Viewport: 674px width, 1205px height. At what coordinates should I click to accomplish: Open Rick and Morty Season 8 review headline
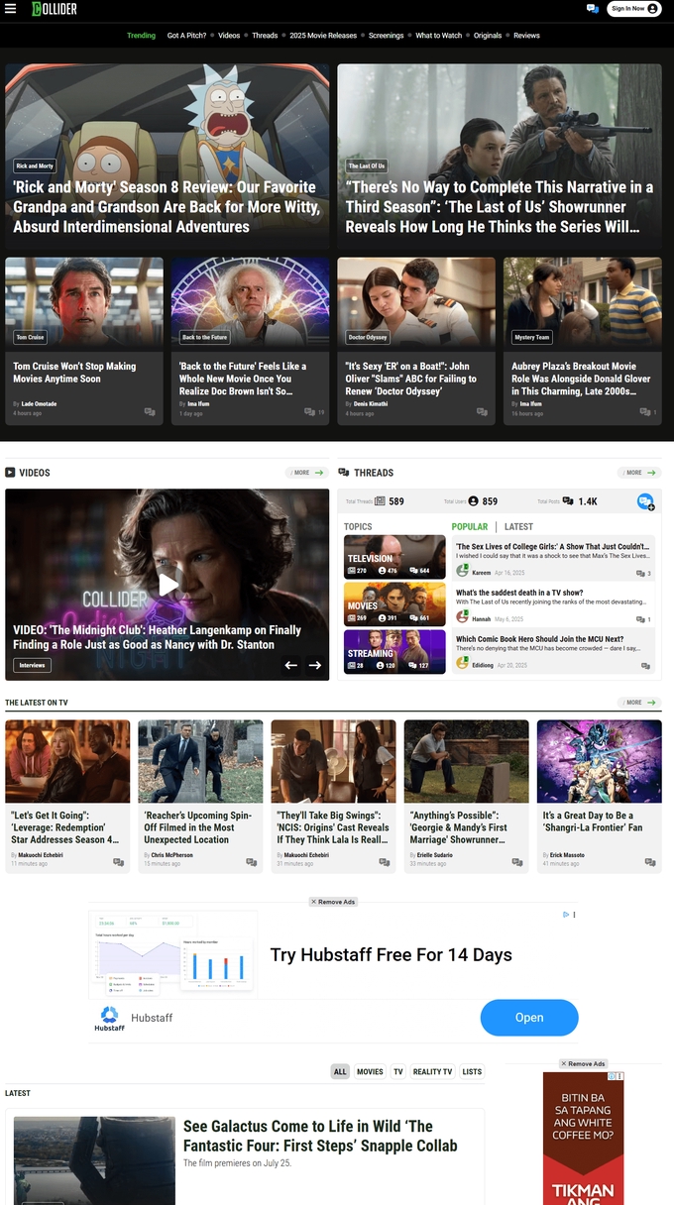pyautogui.click(x=166, y=207)
